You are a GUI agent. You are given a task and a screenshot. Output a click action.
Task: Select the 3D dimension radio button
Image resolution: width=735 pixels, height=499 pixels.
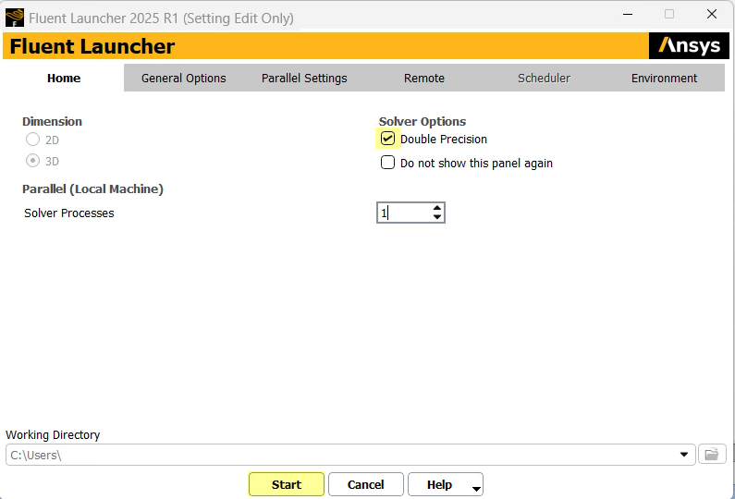(x=32, y=161)
